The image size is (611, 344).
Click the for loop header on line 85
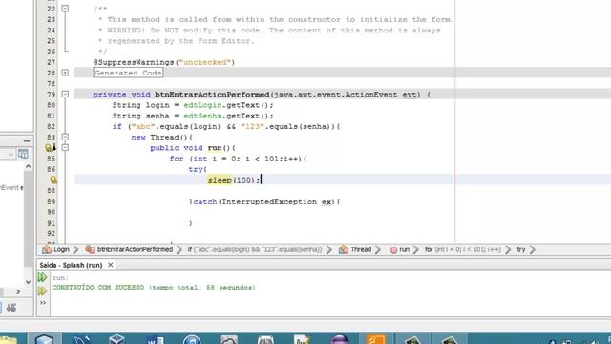tap(238, 159)
